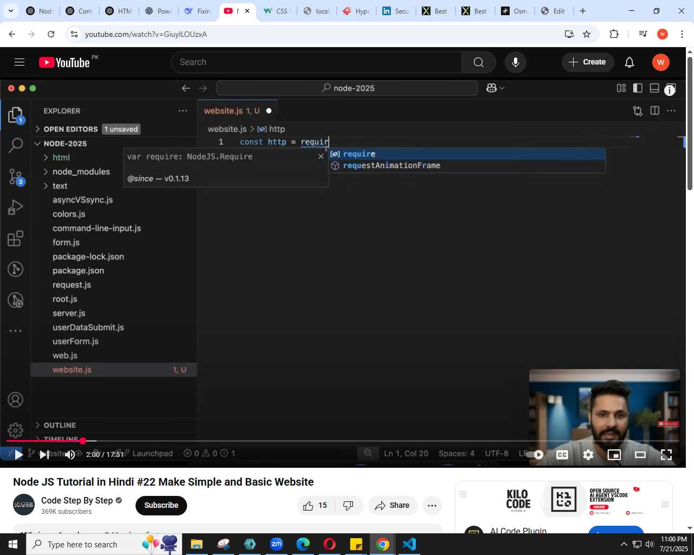The width and height of the screenshot is (694, 555).
Task: Show hidden system tray icons
Action: coord(624,544)
